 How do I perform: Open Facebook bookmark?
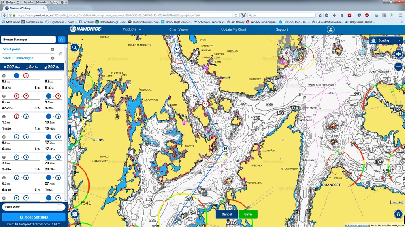86,22
